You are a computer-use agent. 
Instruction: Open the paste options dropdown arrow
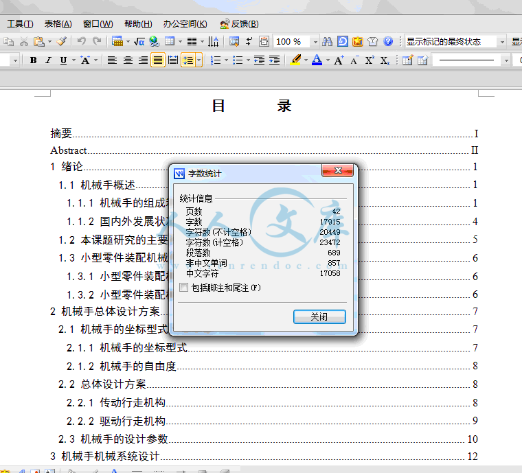pos(49,42)
